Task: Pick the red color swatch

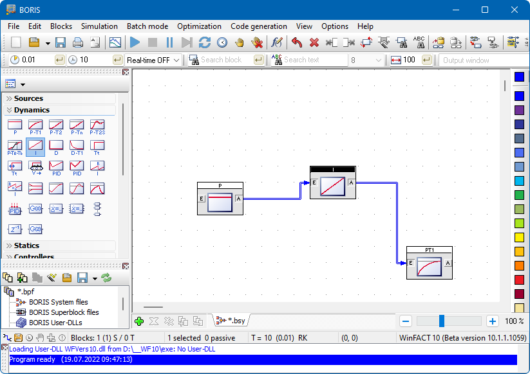Action: pyautogui.click(x=519, y=280)
